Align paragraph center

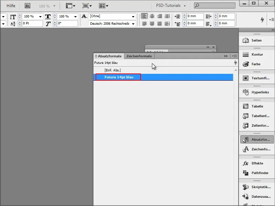pos(152,16)
